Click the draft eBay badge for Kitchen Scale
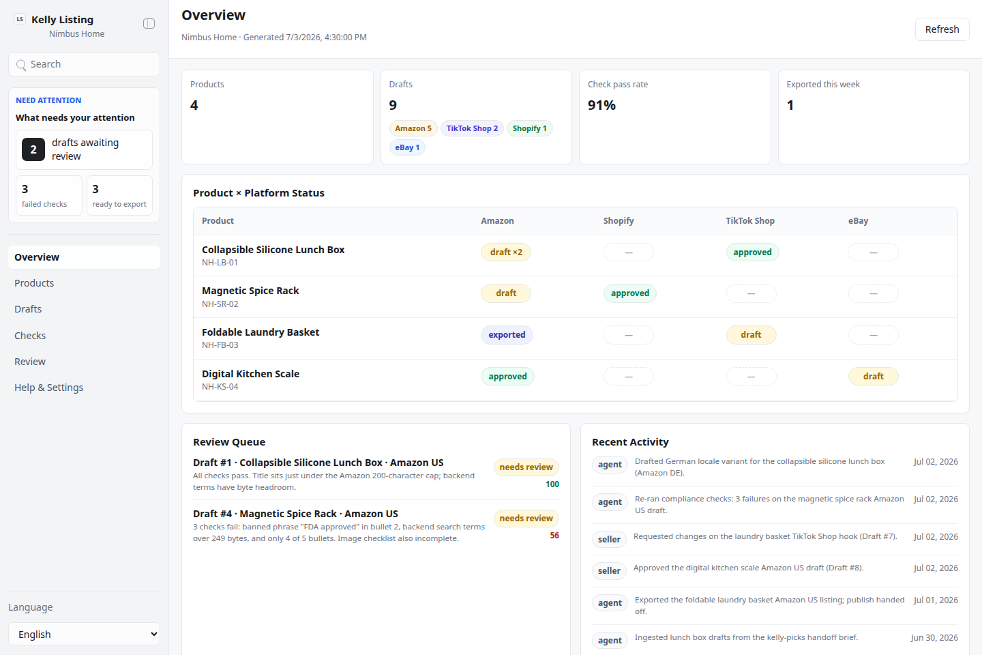The width and height of the screenshot is (982, 655). (873, 377)
